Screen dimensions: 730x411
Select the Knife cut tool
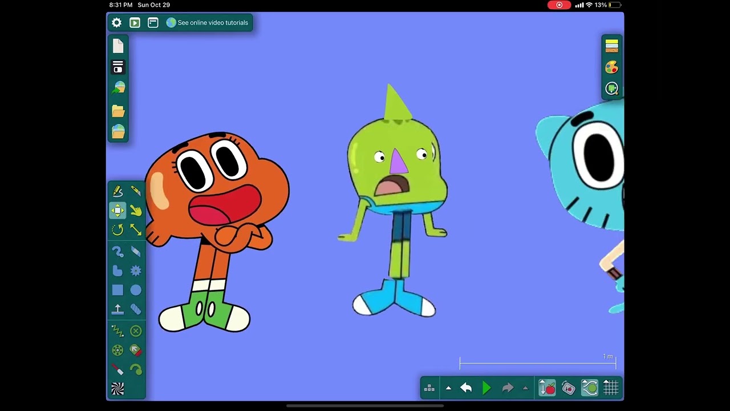[136, 191]
